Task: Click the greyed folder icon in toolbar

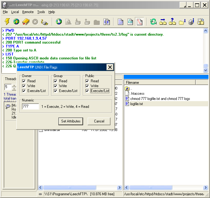Action: 97,22
